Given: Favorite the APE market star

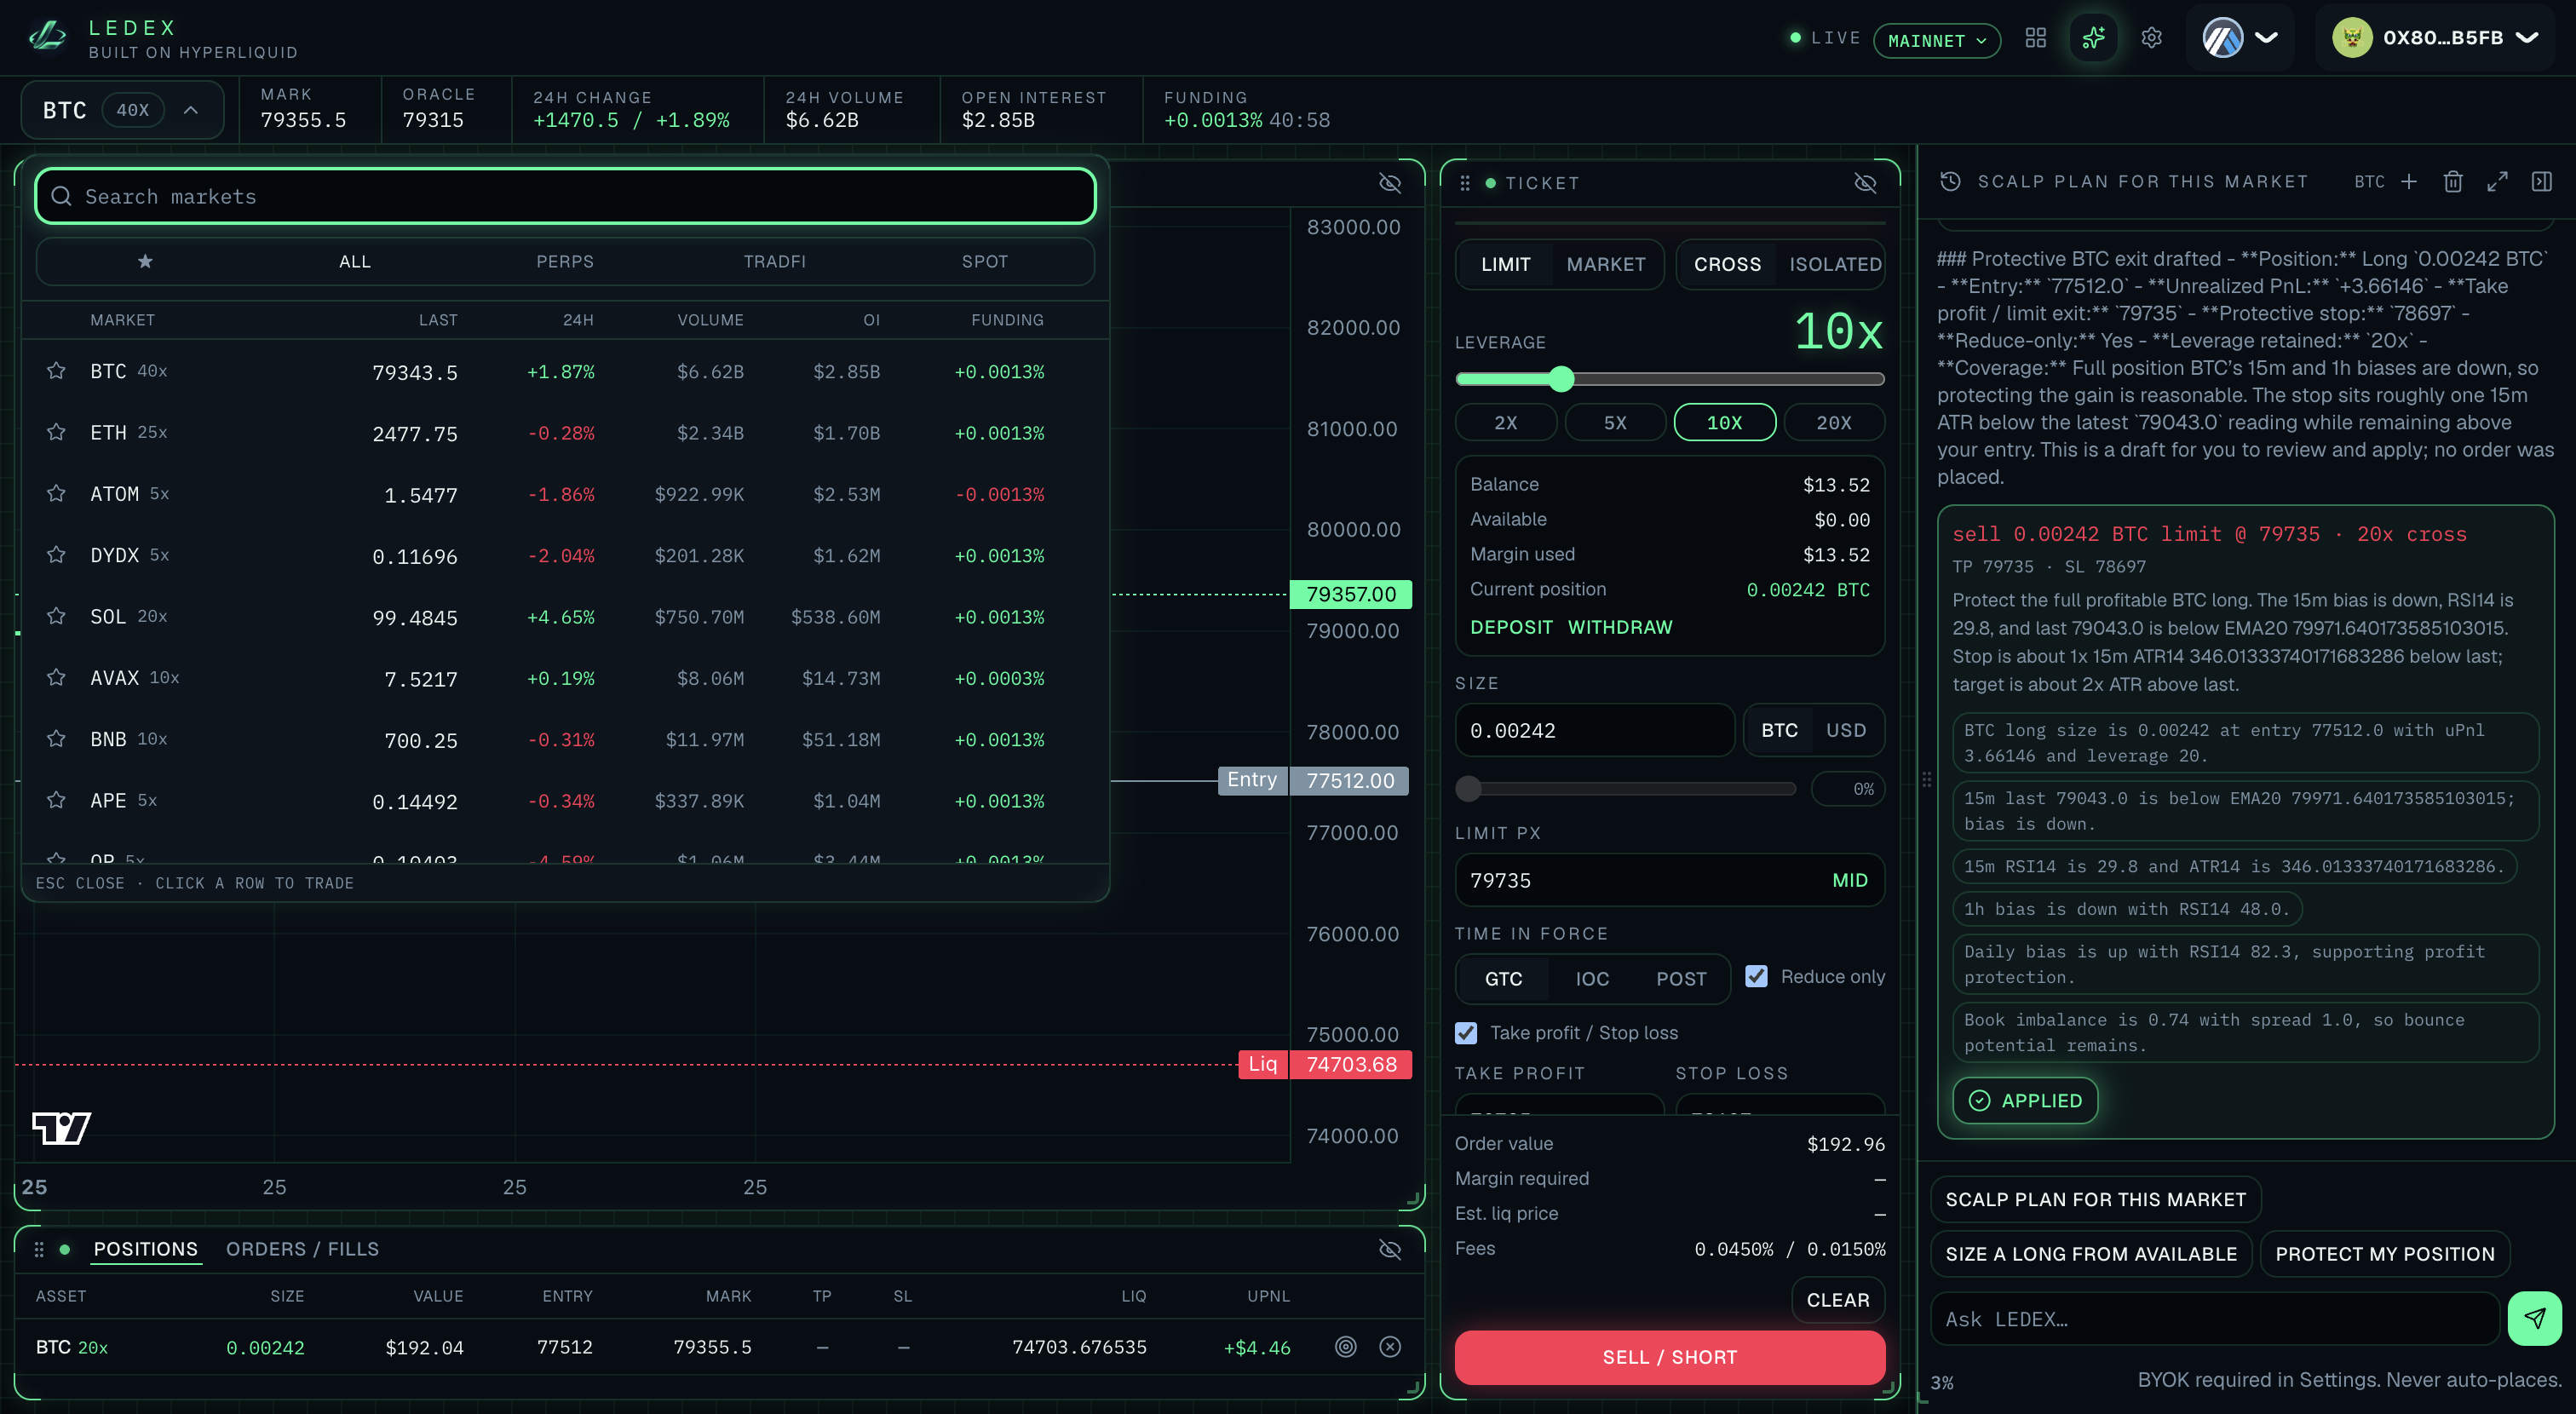Looking at the screenshot, I should pos(56,800).
